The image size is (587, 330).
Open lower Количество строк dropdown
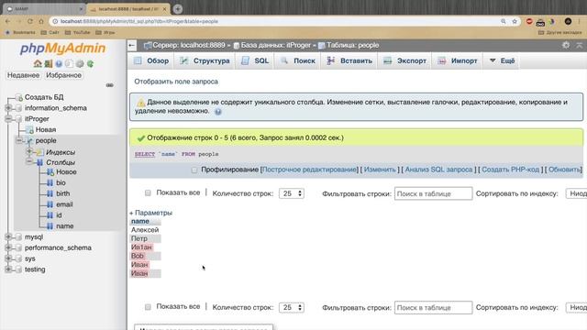292,308
